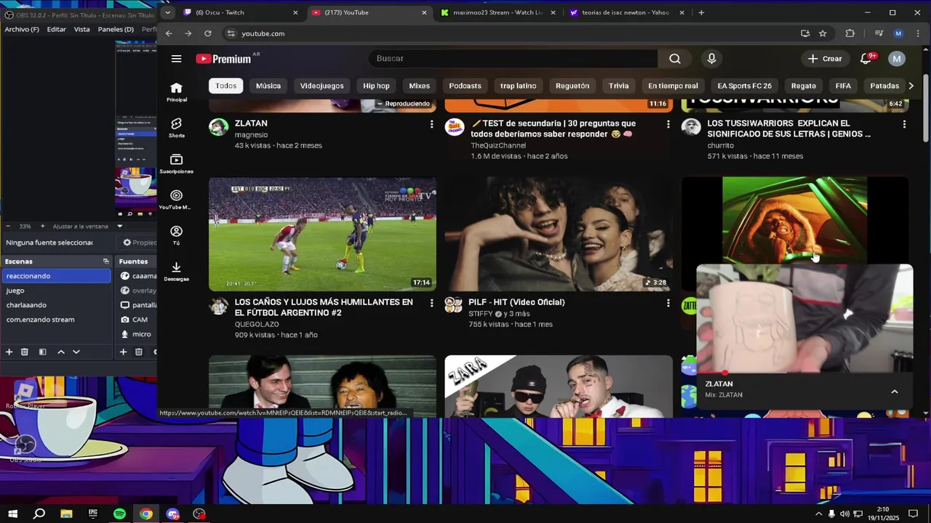Open scene filters in OBS
Image resolution: width=931 pixels, height=523 pixels.
click(x=42, y=352)
